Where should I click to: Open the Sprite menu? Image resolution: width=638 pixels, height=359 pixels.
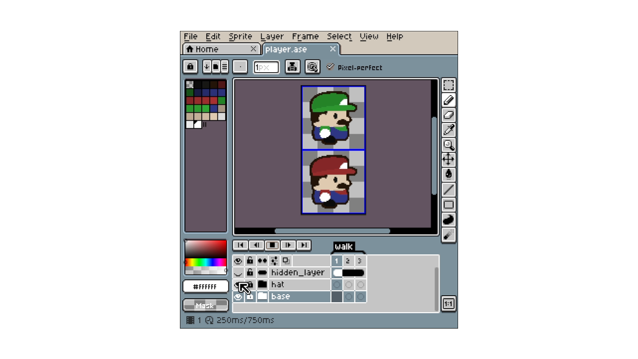241,36
